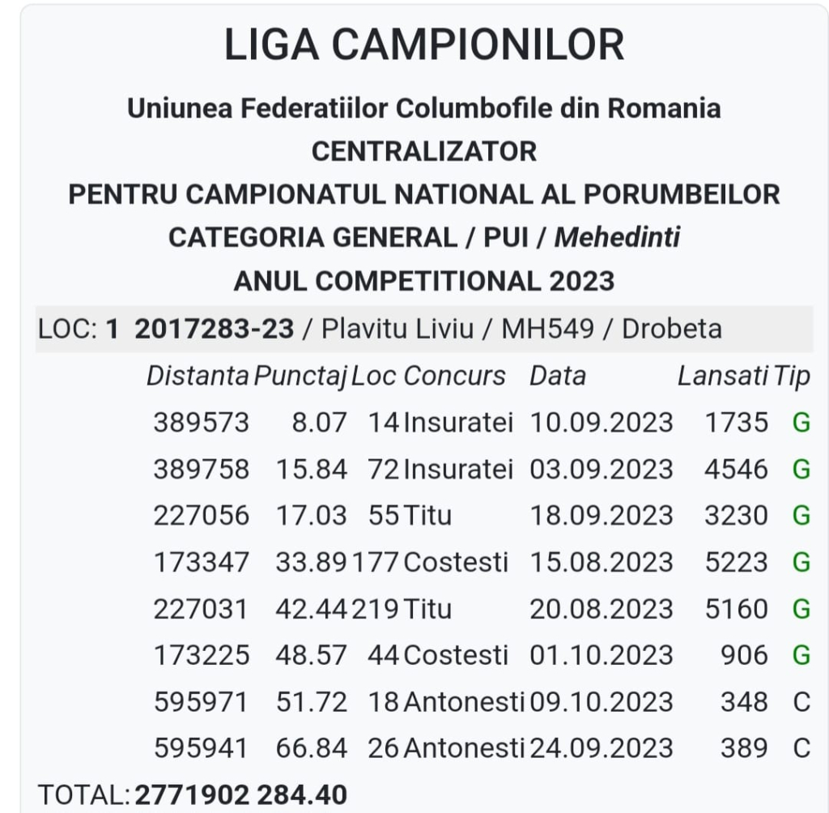The width and height of the screenshot is (829, 813).
Task: Click the Loc Concurs column header
Action: [428, 376]
